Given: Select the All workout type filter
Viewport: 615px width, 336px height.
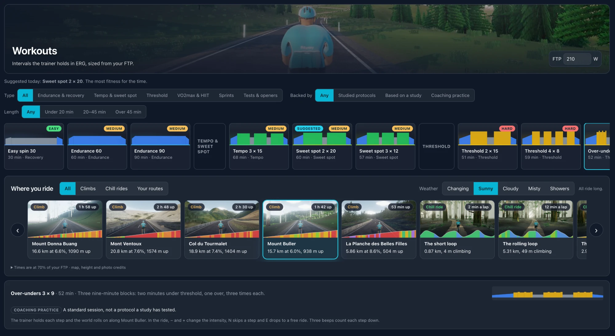Looking at the screenshot, I should pyautogui.click(x=25, y=95).
